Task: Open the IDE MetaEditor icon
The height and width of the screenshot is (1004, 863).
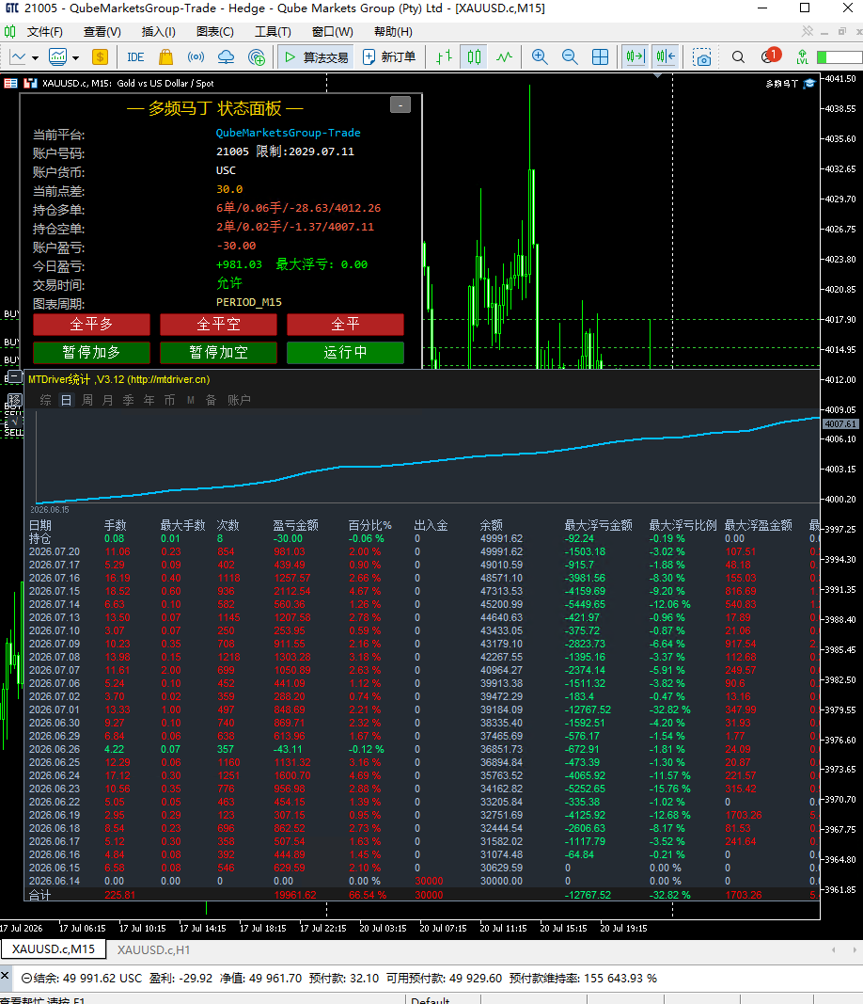Action: 135,57
